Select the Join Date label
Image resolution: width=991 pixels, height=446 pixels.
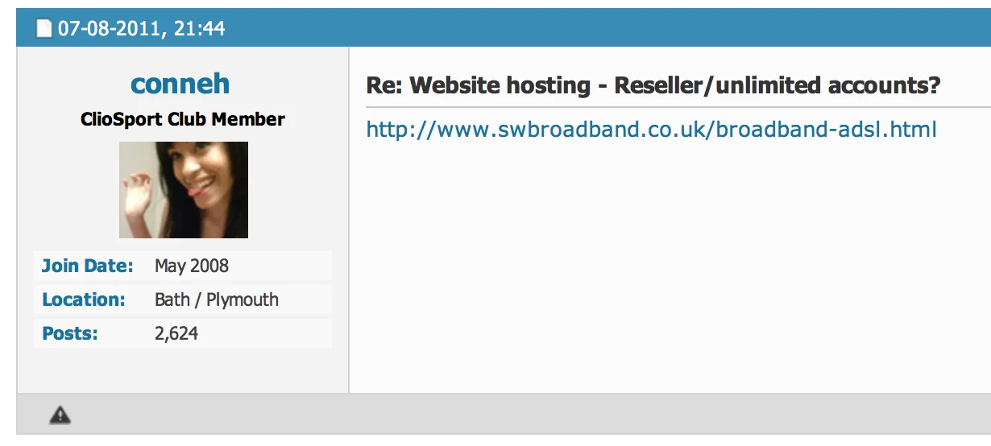click(88, 266)
